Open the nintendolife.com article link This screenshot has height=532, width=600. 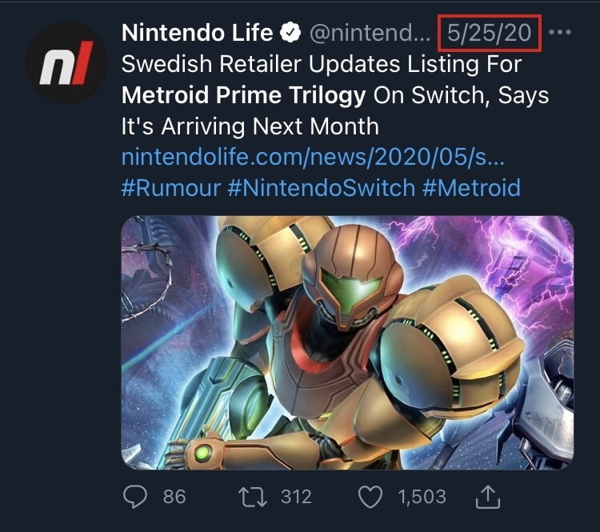click(x=313, y=157)
